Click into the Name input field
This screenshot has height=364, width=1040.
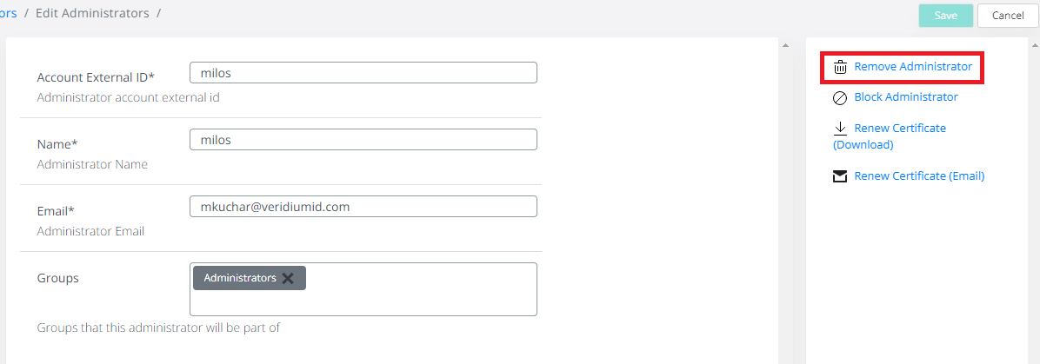pyautogui.click(x=363, y=139)
